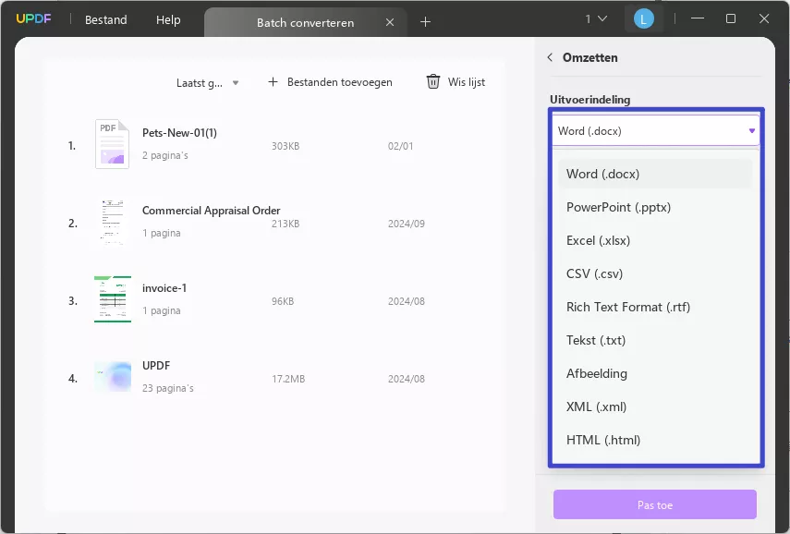Click the invoice-1 document thumbnail
The image size is (790, 534).
tap(112, 299)
